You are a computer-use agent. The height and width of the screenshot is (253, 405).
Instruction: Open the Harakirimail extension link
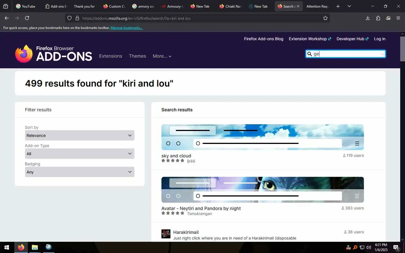(186, 232)
